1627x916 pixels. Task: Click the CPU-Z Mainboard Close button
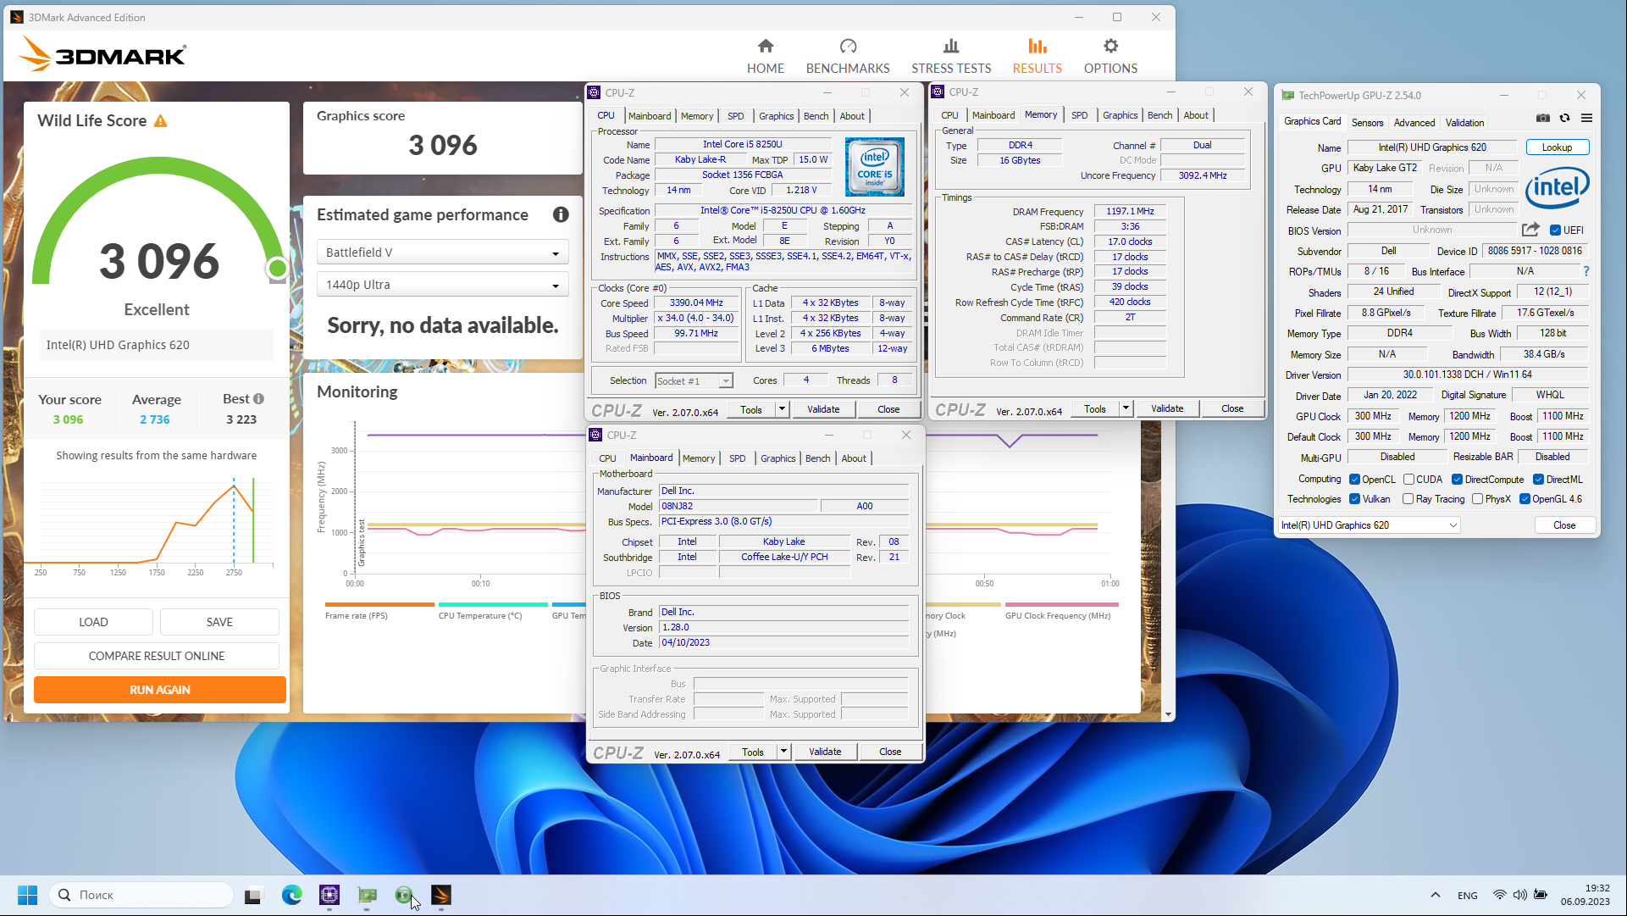click(x=890, y=752)
